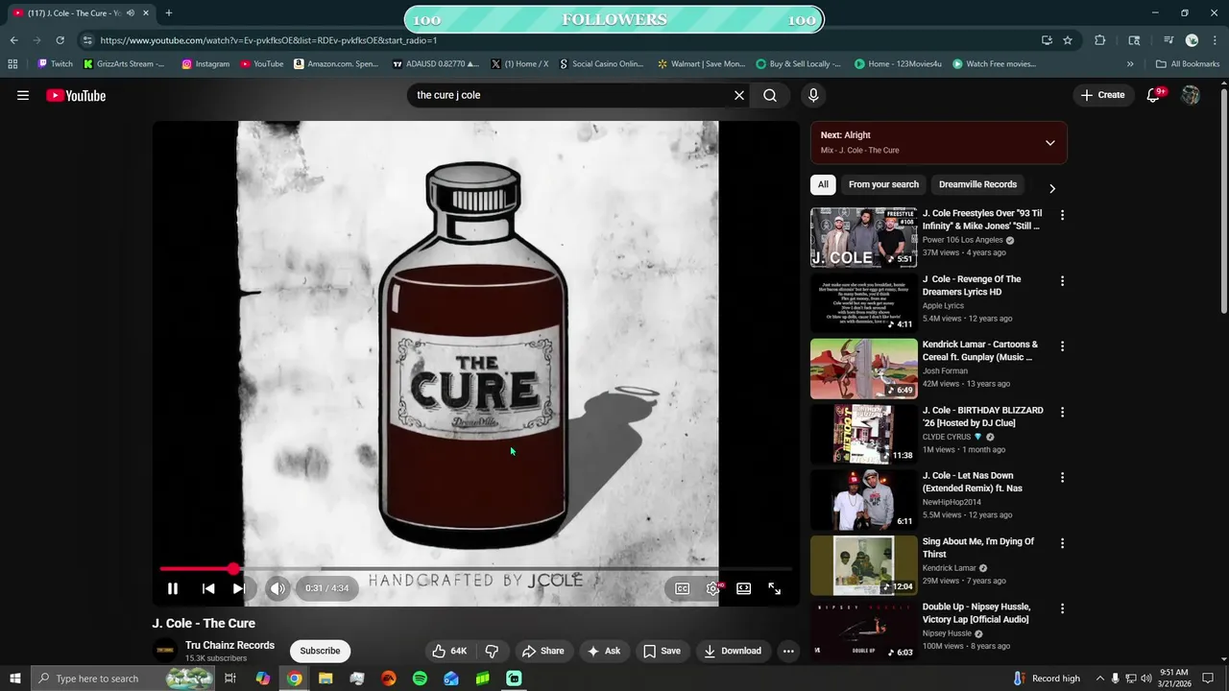The image size is (1229, 691).
Task: Open the video player settings gear
Action: 712,588
